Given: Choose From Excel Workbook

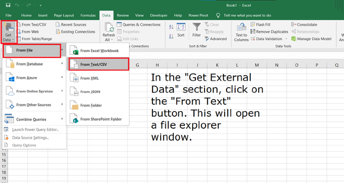Looking at the screenshot, I should [x=98, y=51].
